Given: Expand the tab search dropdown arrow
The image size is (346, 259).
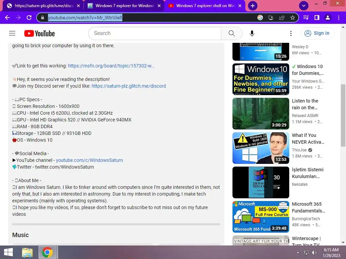Looking at the screenshot, I should [304, 6].
